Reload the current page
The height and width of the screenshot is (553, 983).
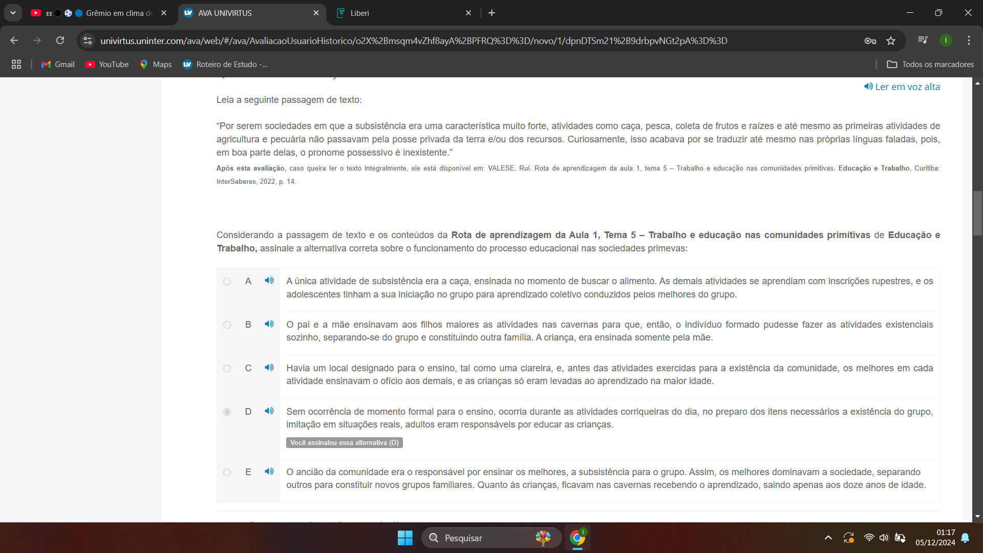60,40
